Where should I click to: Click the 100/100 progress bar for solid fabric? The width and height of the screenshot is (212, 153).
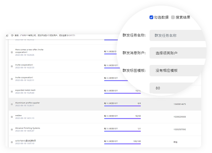[122, 144]
